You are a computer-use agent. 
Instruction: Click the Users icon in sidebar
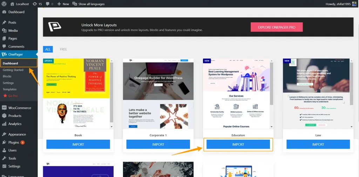4,150
